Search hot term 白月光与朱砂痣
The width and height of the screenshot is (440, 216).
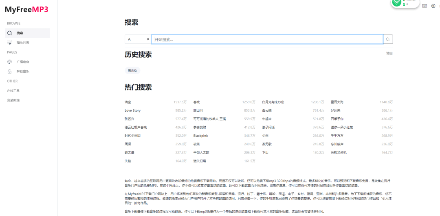click(273, 102)
